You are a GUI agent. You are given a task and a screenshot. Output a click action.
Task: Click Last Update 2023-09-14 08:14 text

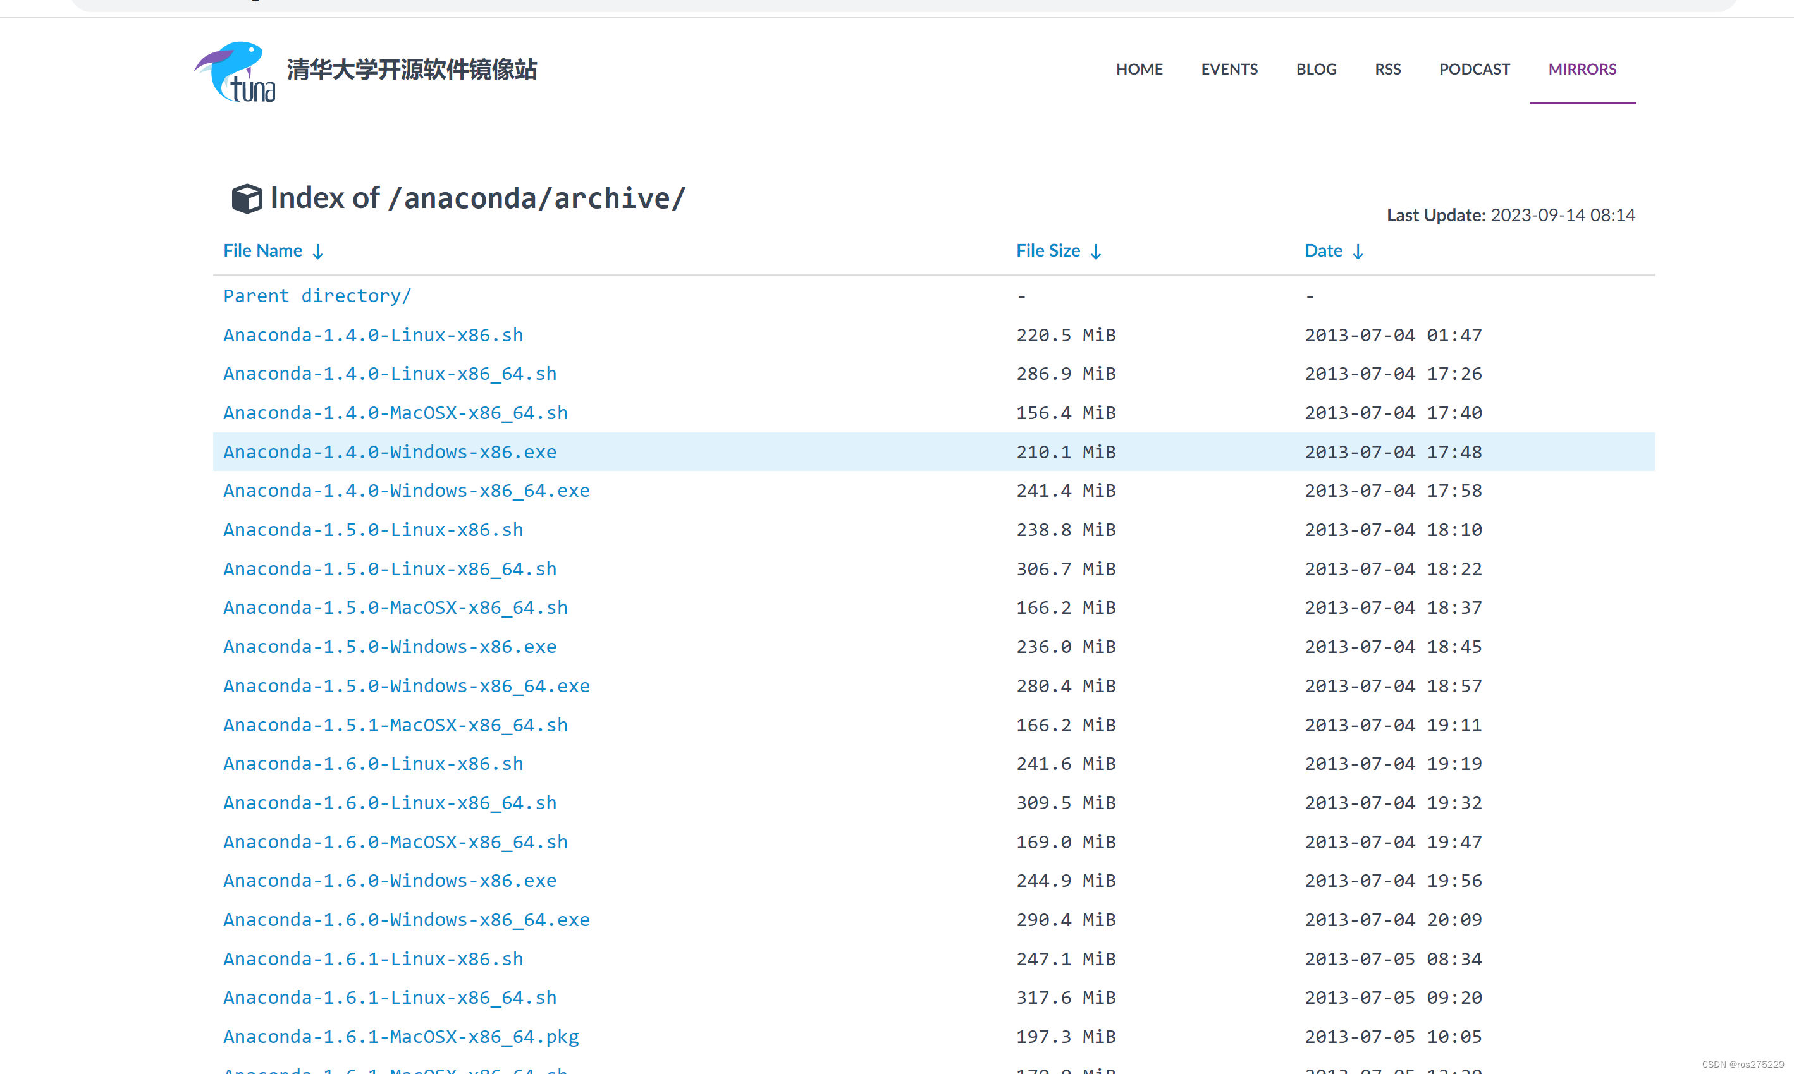pyautogui.click(x=1510, y=215)
